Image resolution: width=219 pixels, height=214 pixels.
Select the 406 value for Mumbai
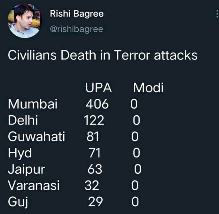97,104
